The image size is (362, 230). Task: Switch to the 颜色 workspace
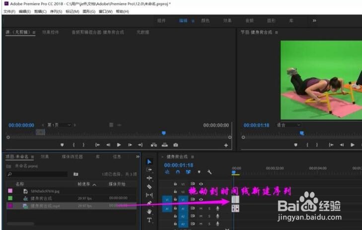[205, 21]
